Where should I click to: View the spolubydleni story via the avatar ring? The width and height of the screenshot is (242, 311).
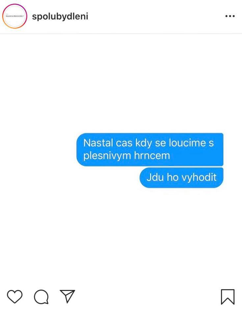(15, 16)
